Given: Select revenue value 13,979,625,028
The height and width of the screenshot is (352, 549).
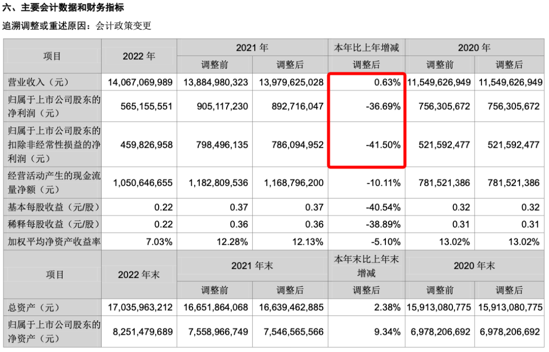Looking at the screenshot, I should click(x=291, y=82).
